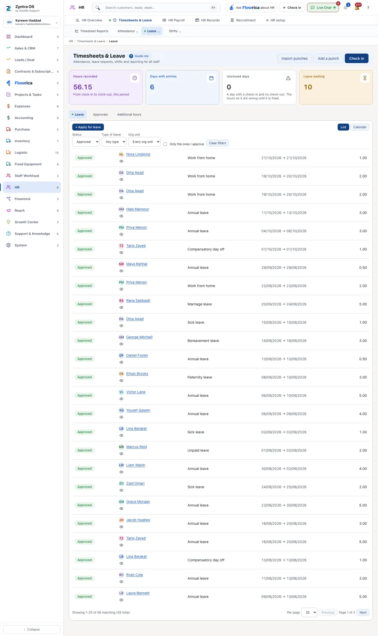The height and width of the screenshot is (636, 378).
Task: Expand the Shifts submenu
Action: (175, 31)
